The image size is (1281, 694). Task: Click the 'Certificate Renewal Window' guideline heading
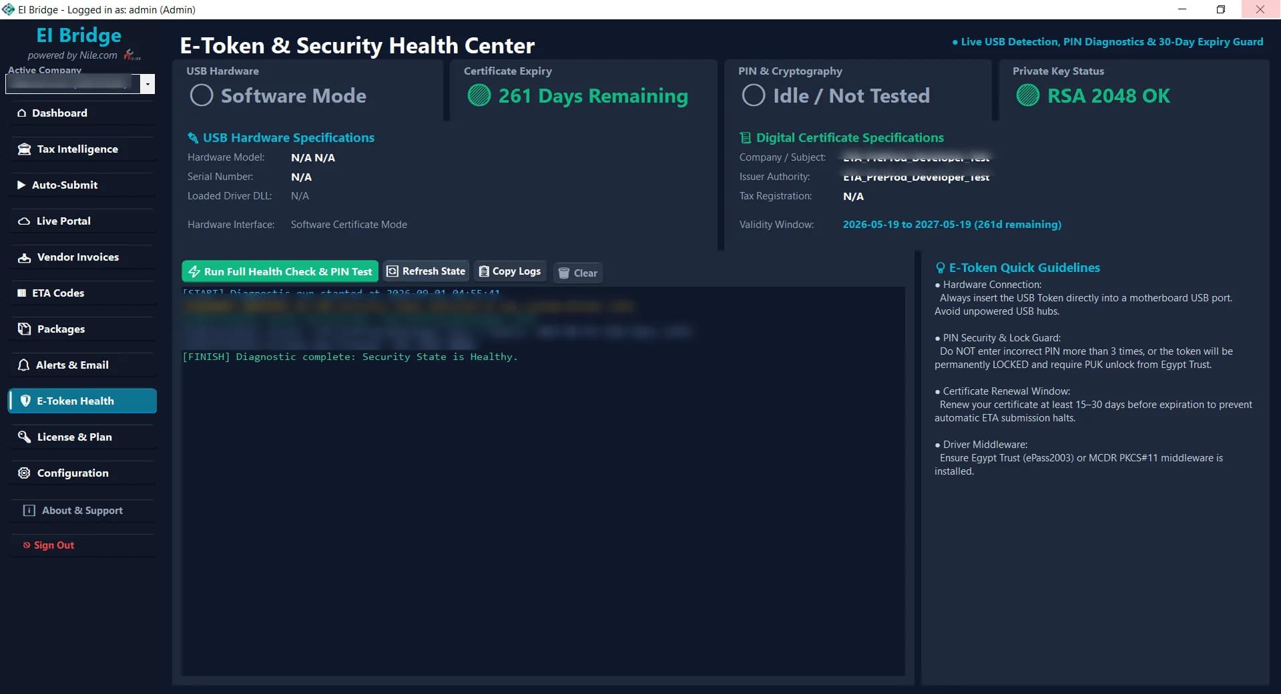click(1006, 391)
